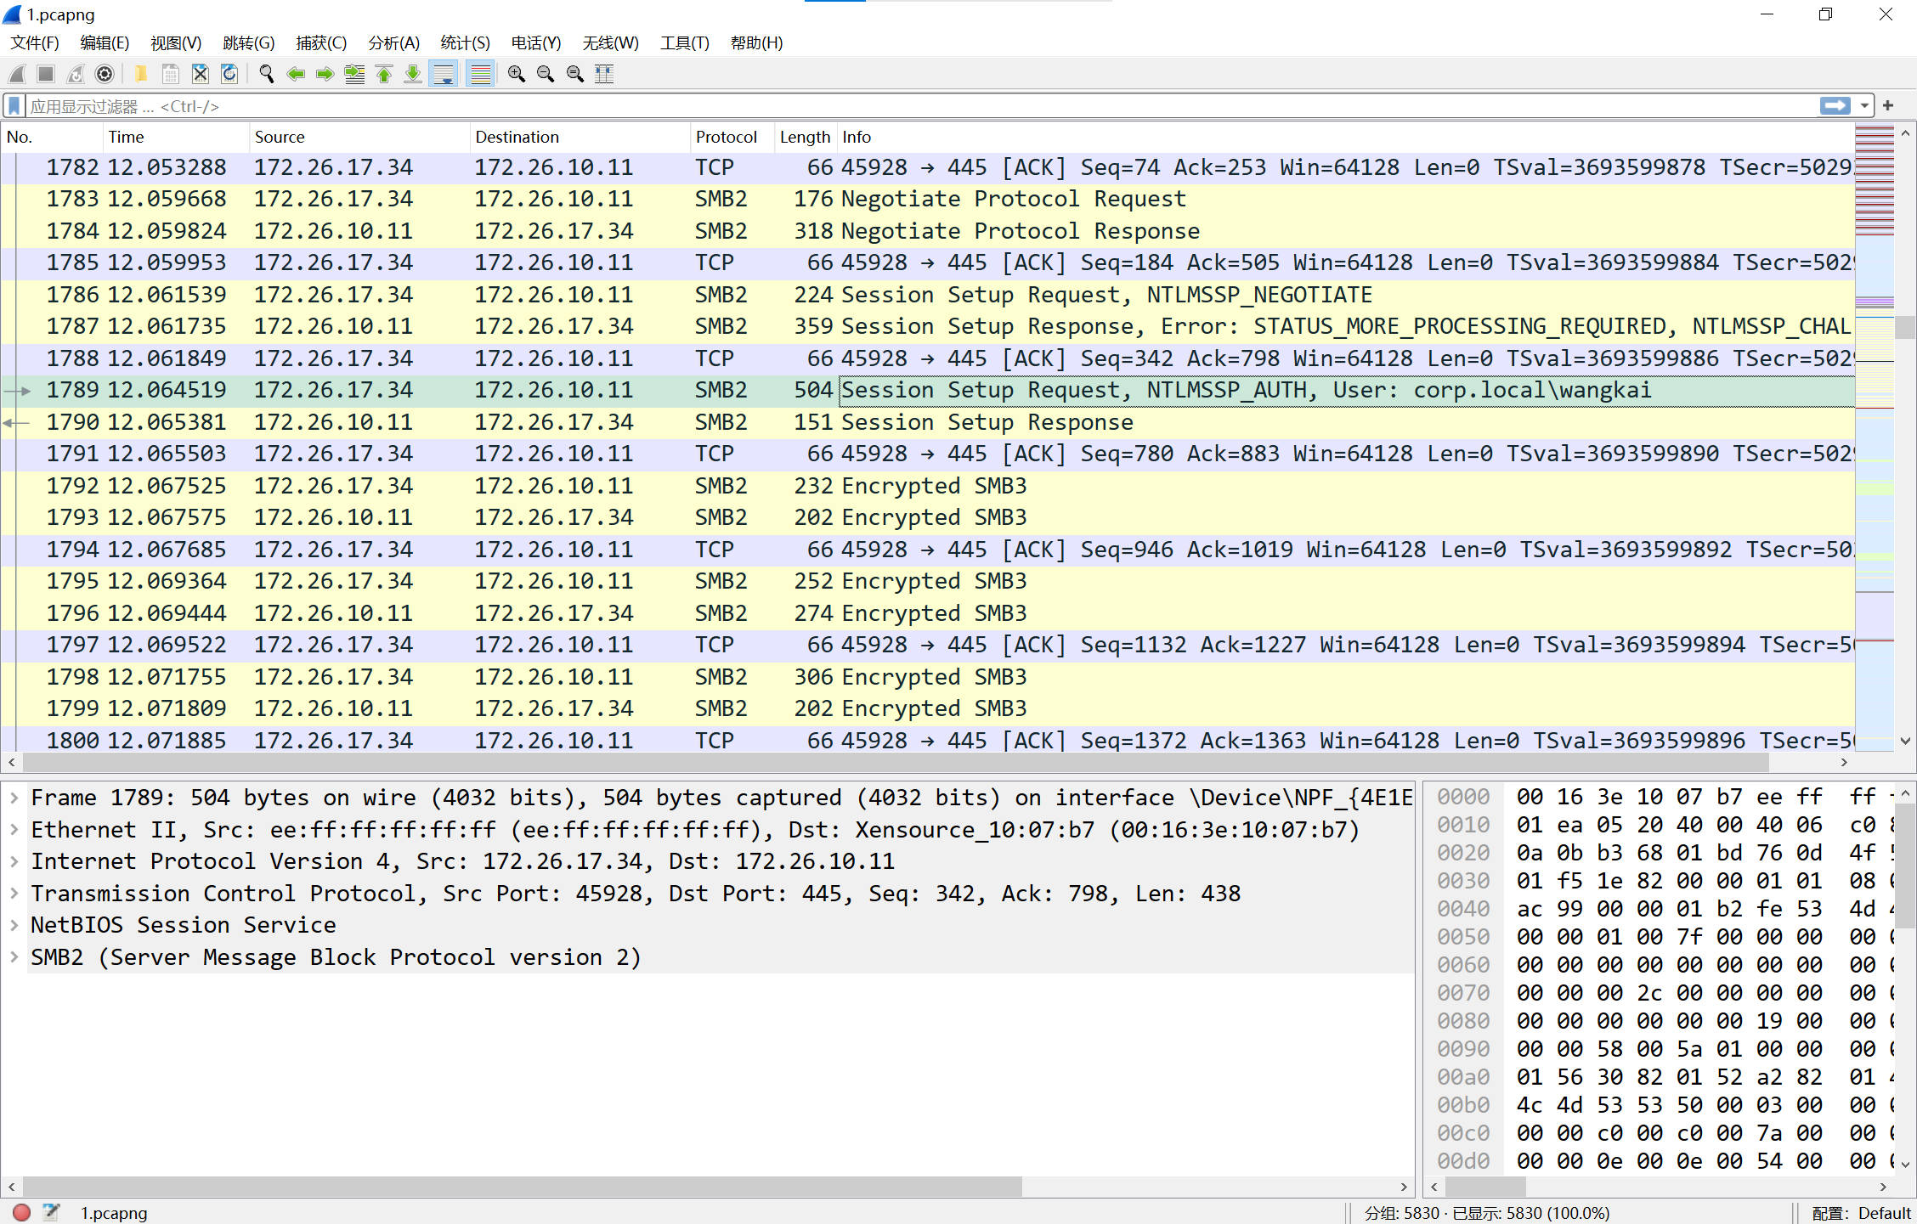Screen dimensions: 1917x1224
Task: Jump to first packet icon
Action: (x=384, y=74)
